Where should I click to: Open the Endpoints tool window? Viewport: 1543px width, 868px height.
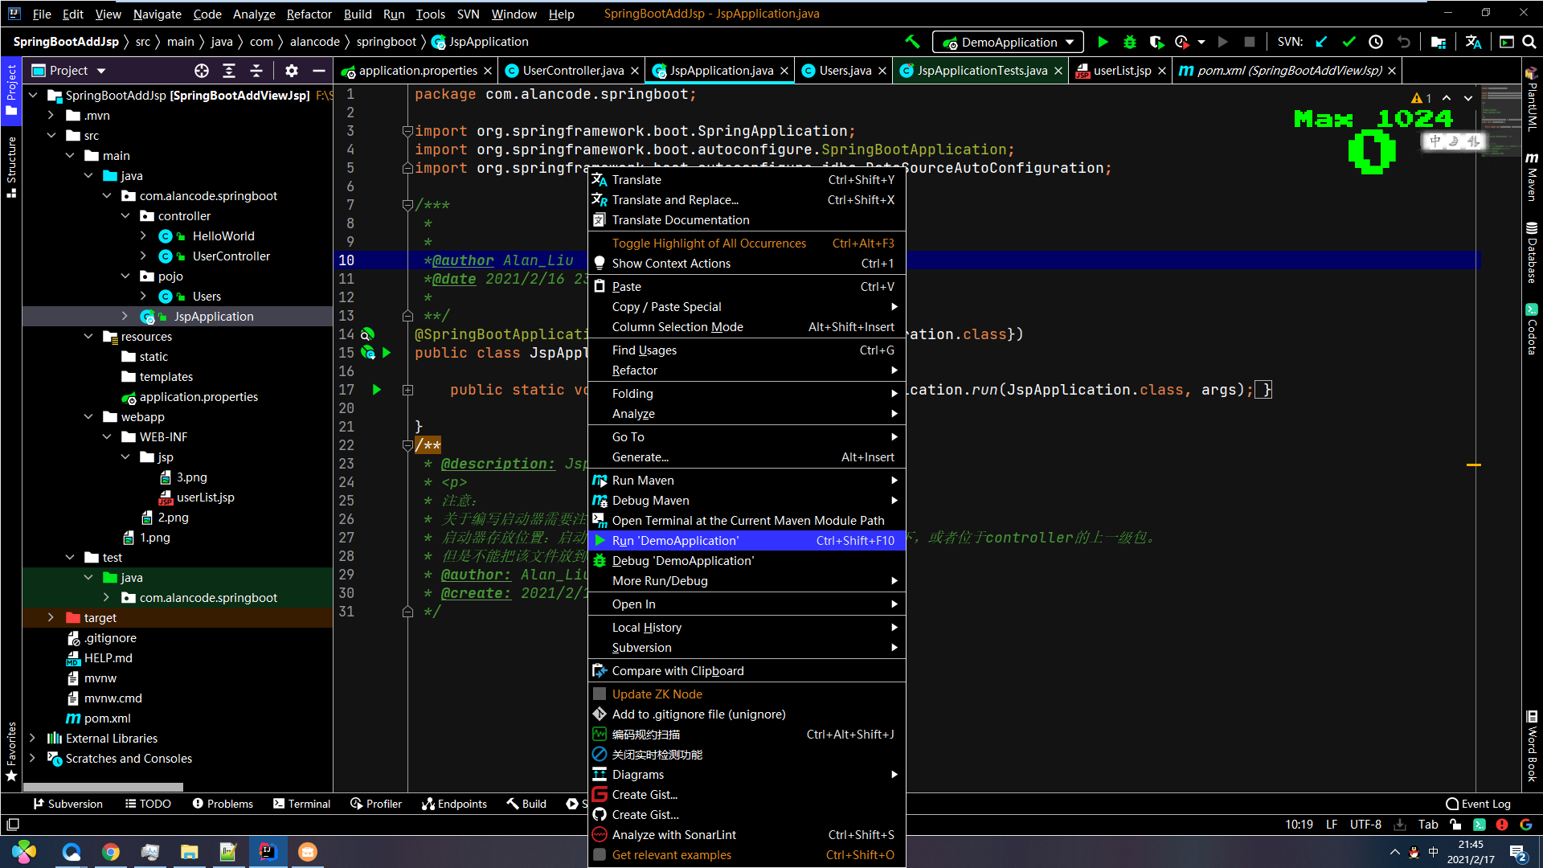(x=454, y=804)
